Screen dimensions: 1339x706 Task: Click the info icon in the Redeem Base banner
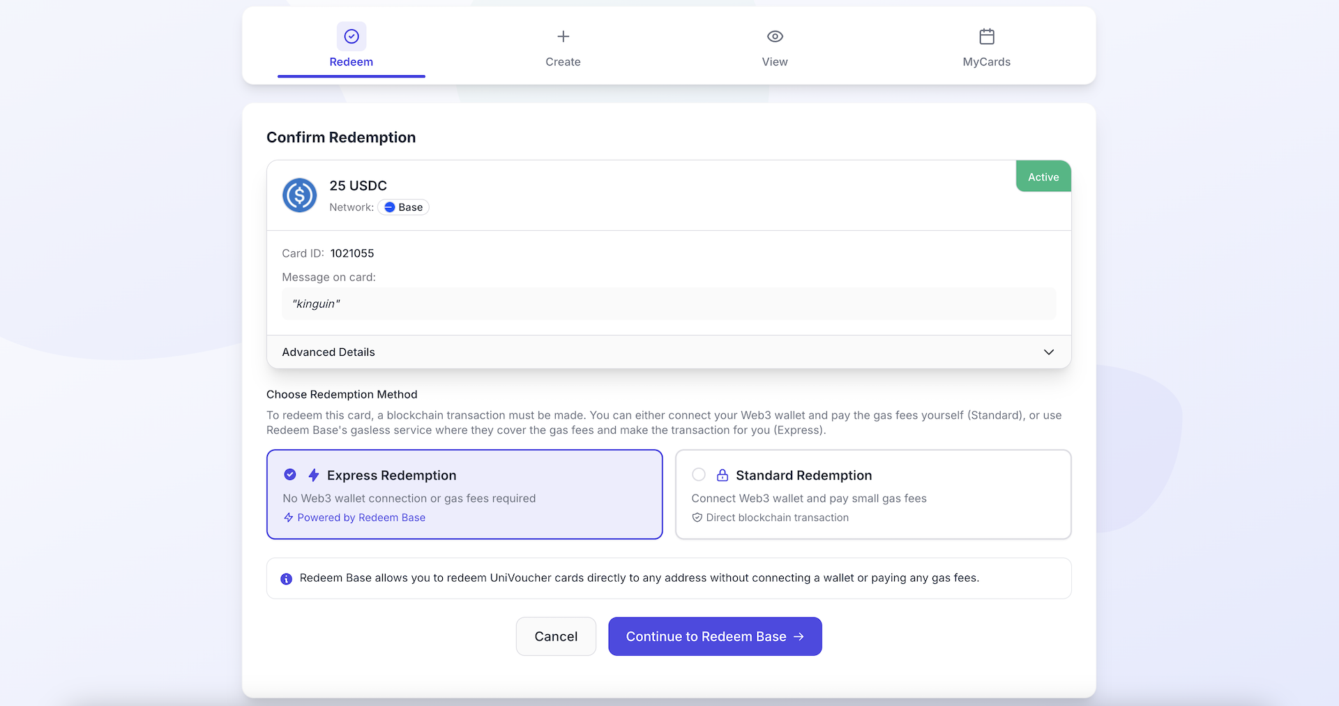click(x=285, y=579)
